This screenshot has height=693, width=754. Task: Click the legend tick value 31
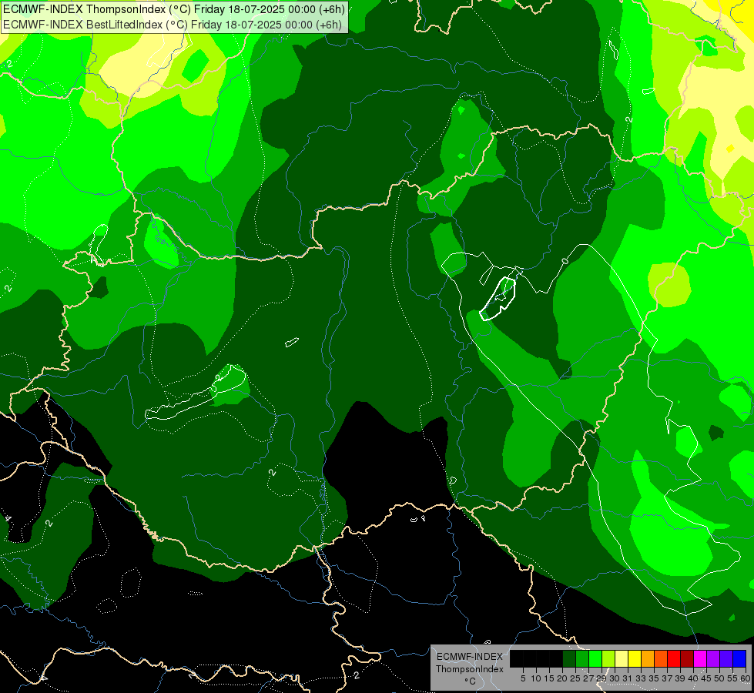628,678
